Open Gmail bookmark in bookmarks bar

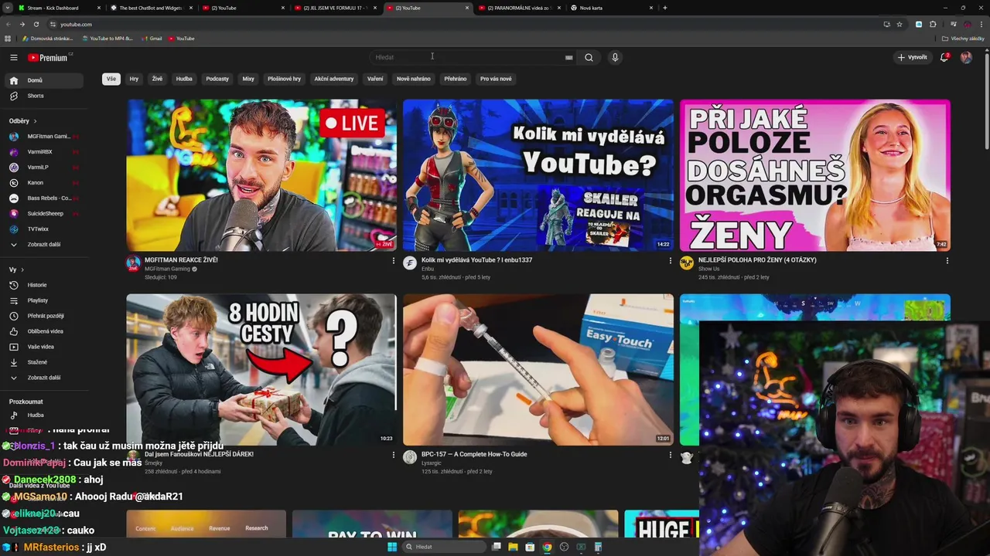pyautogui.click(x=152, y=39)
